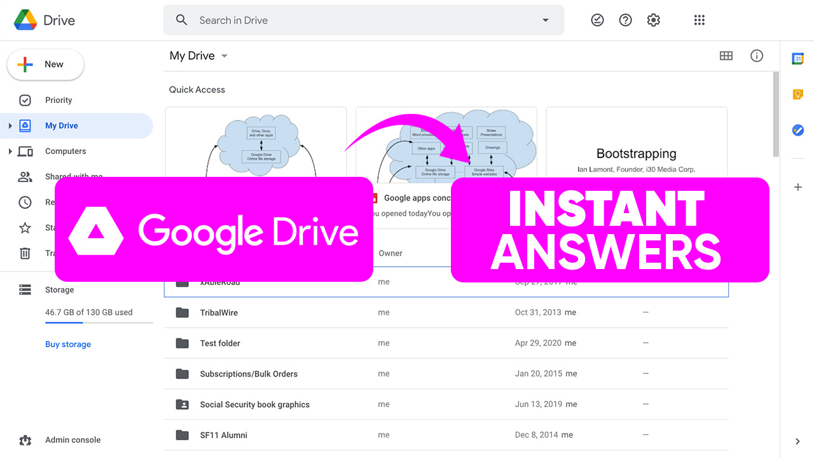Open the Test folder

point(220,343)
